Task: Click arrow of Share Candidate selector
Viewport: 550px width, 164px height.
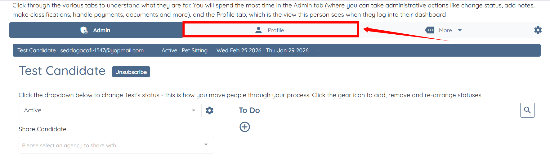Action: [206, 145]
